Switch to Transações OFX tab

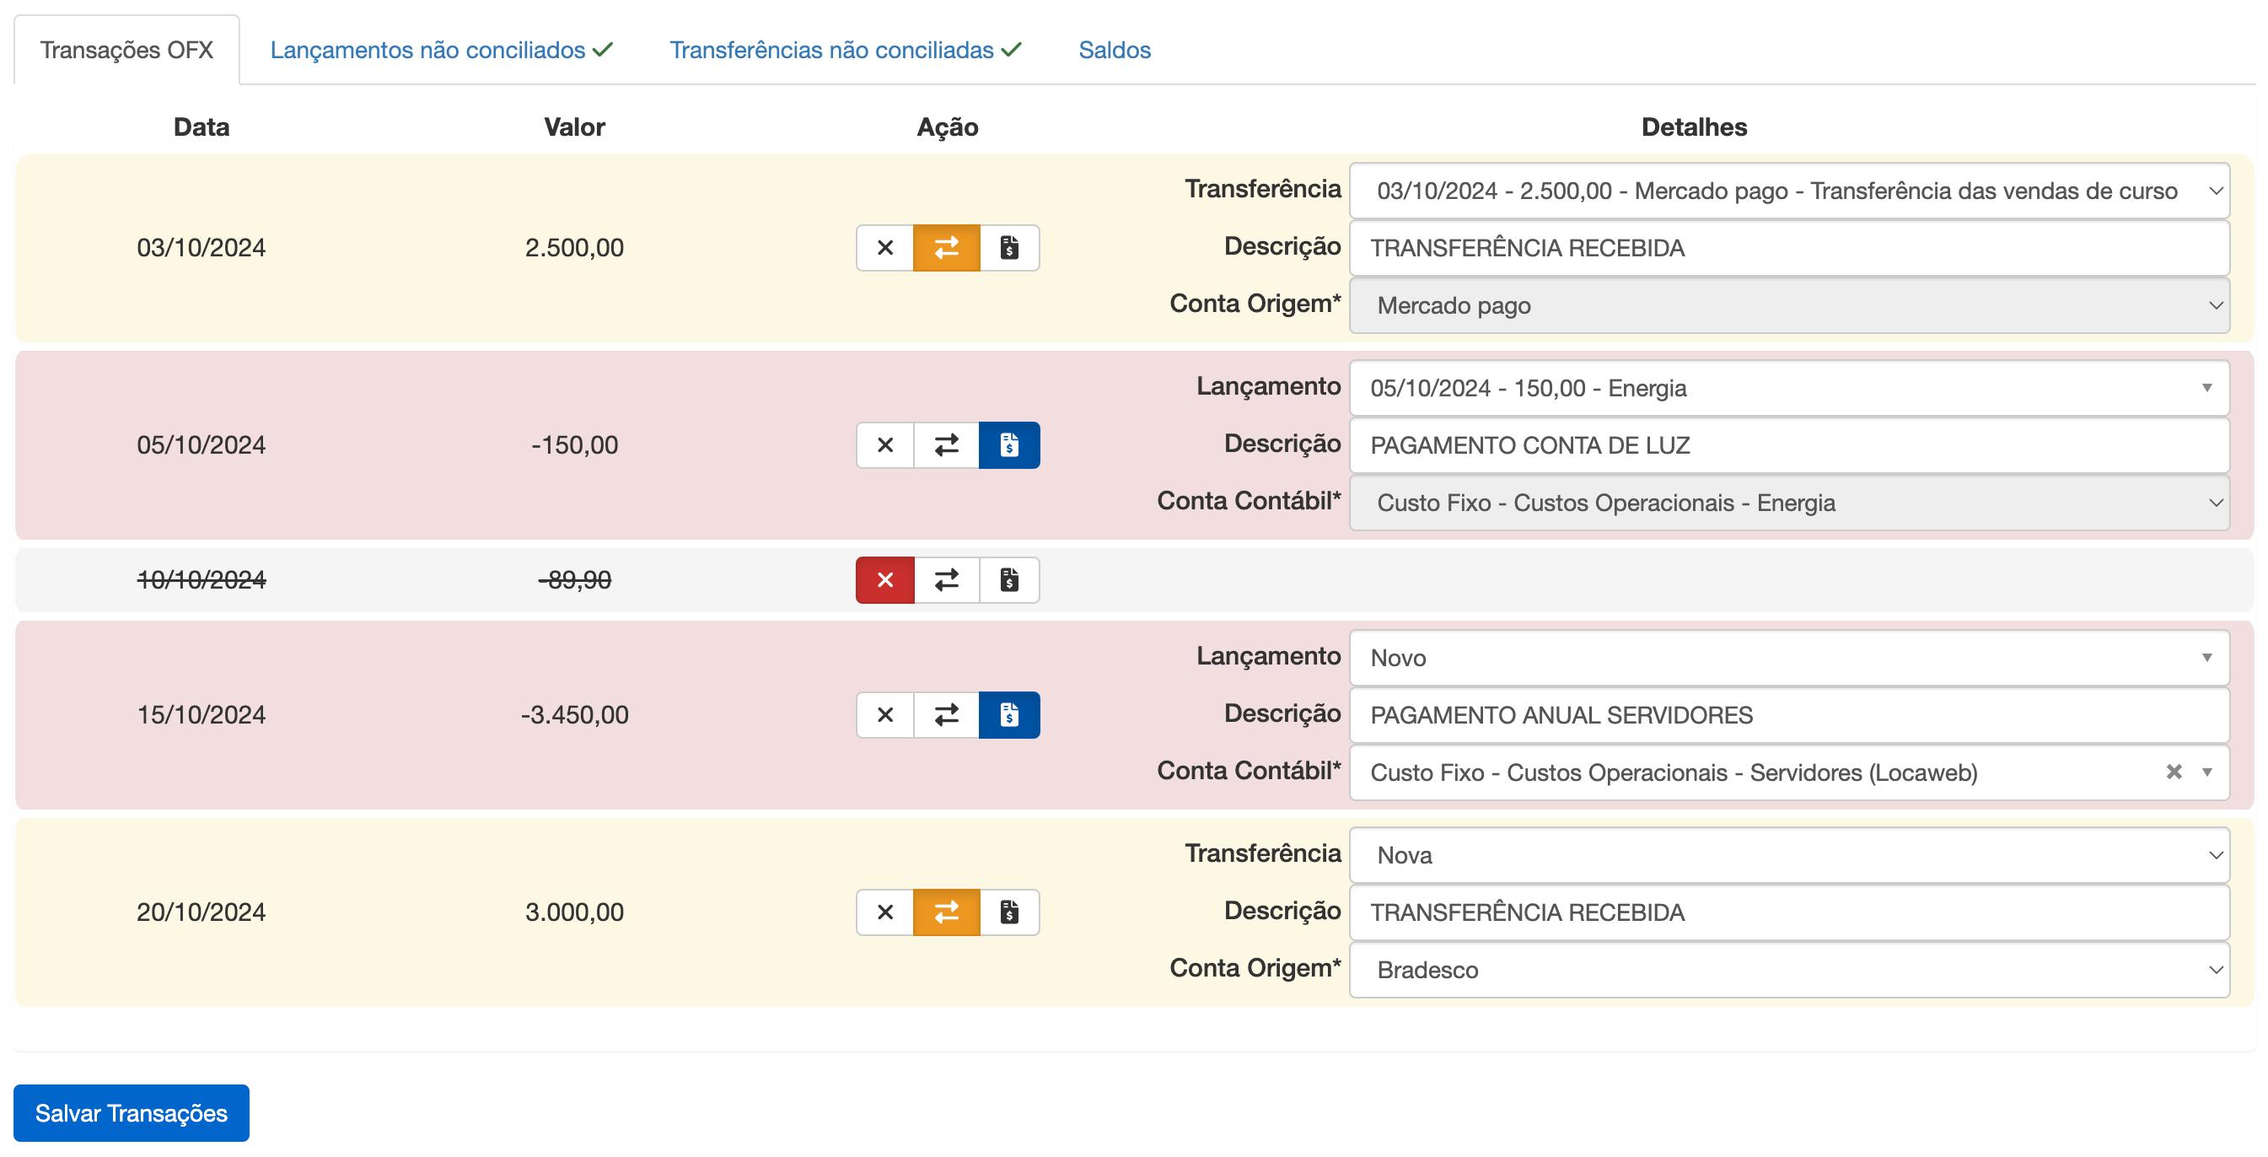[126, 51]
